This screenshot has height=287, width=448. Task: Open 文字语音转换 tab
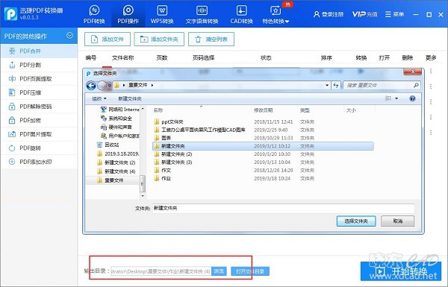(x=202, y=14)
